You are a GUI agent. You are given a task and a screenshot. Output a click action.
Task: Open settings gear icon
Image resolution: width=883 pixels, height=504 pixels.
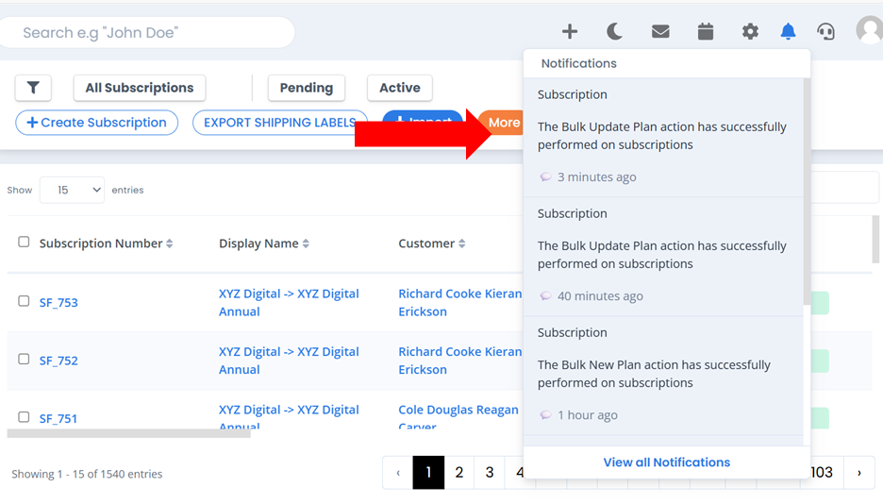click(750, 31)
